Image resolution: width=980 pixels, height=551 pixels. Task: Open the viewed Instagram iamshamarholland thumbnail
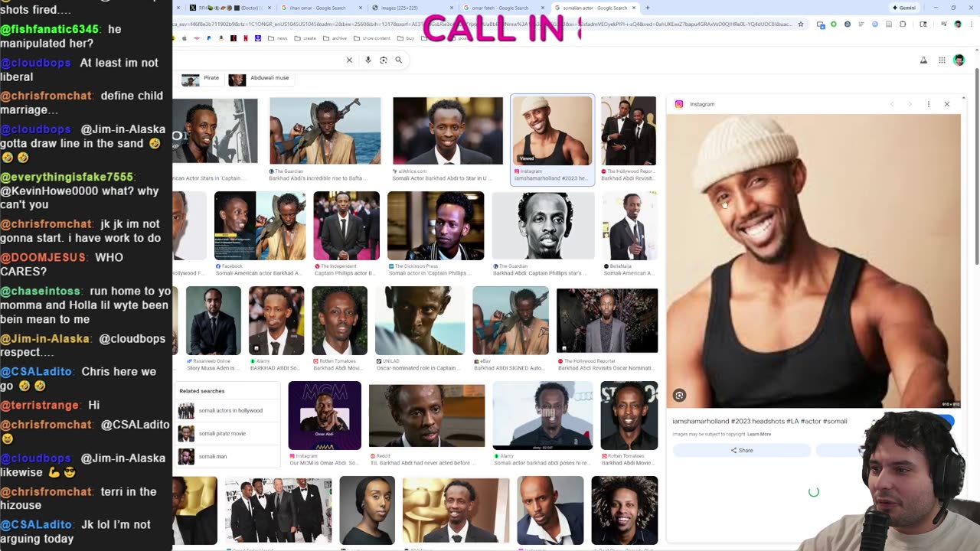coord(552,131)
